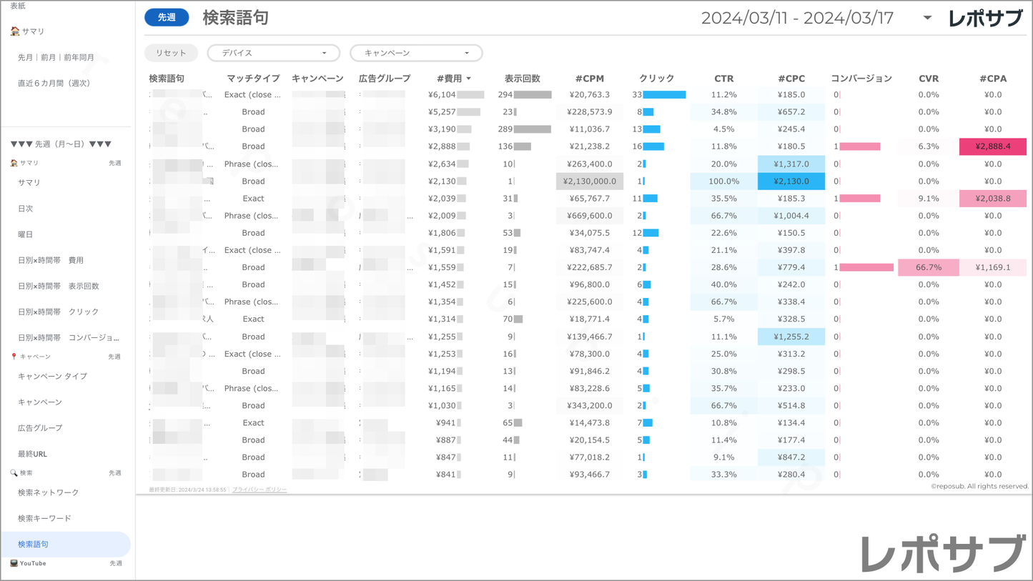Sort by the #CPC column header
This screenshot has height=581, width=1033.
point(791,79)
